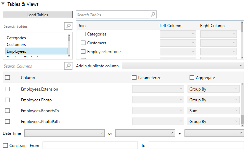The height and width of the screenshot is (151, 246).
Task: Click the magnifier icon beside Search Columns
Action: click(68, 66)
